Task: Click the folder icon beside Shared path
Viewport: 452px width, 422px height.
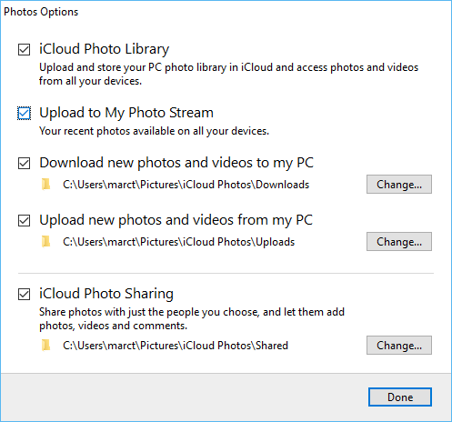Action: 45,346
